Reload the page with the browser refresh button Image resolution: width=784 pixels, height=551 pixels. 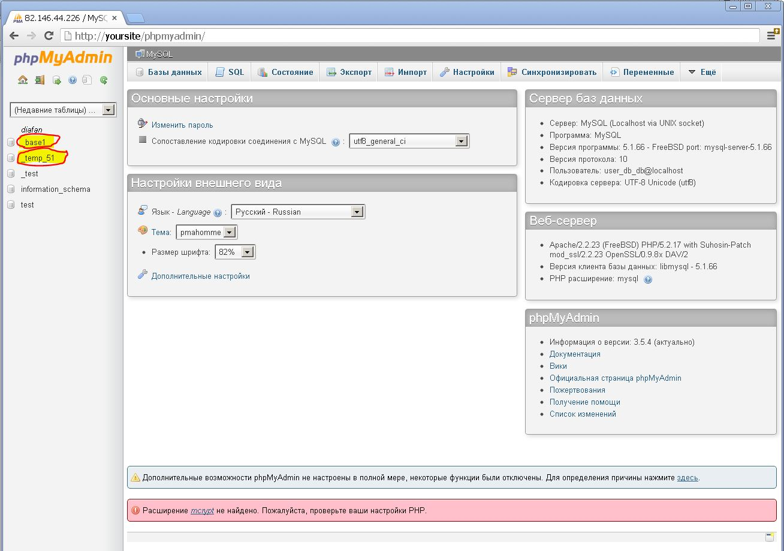[49, 35]
